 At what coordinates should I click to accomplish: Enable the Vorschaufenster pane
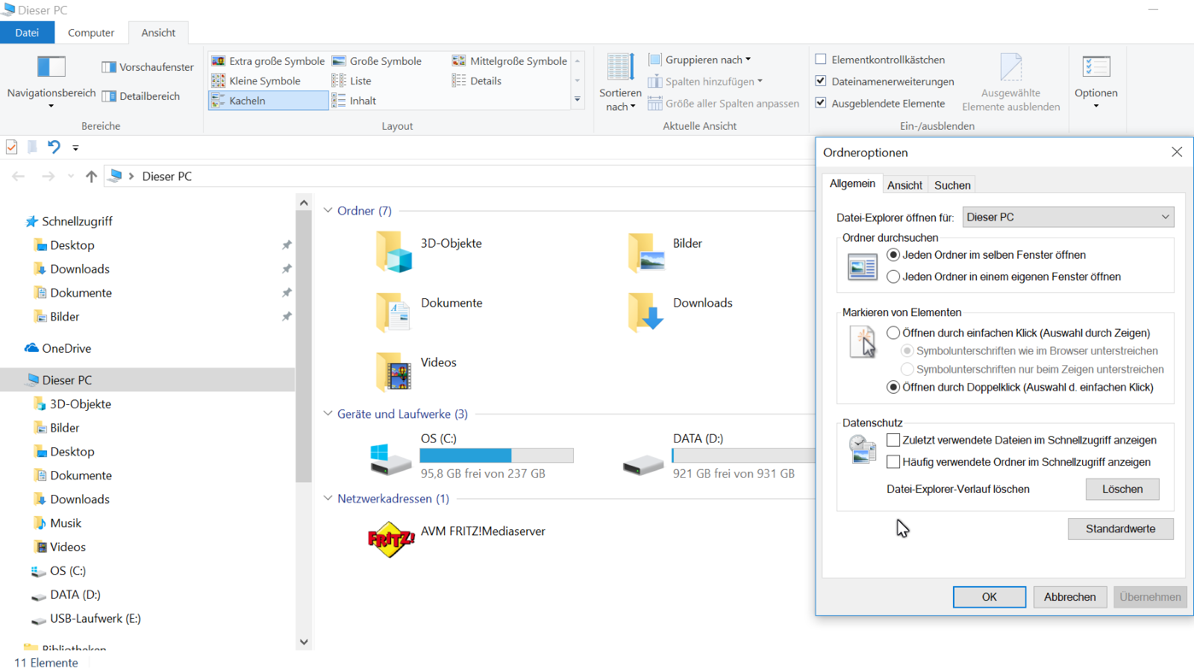[146, 66]
